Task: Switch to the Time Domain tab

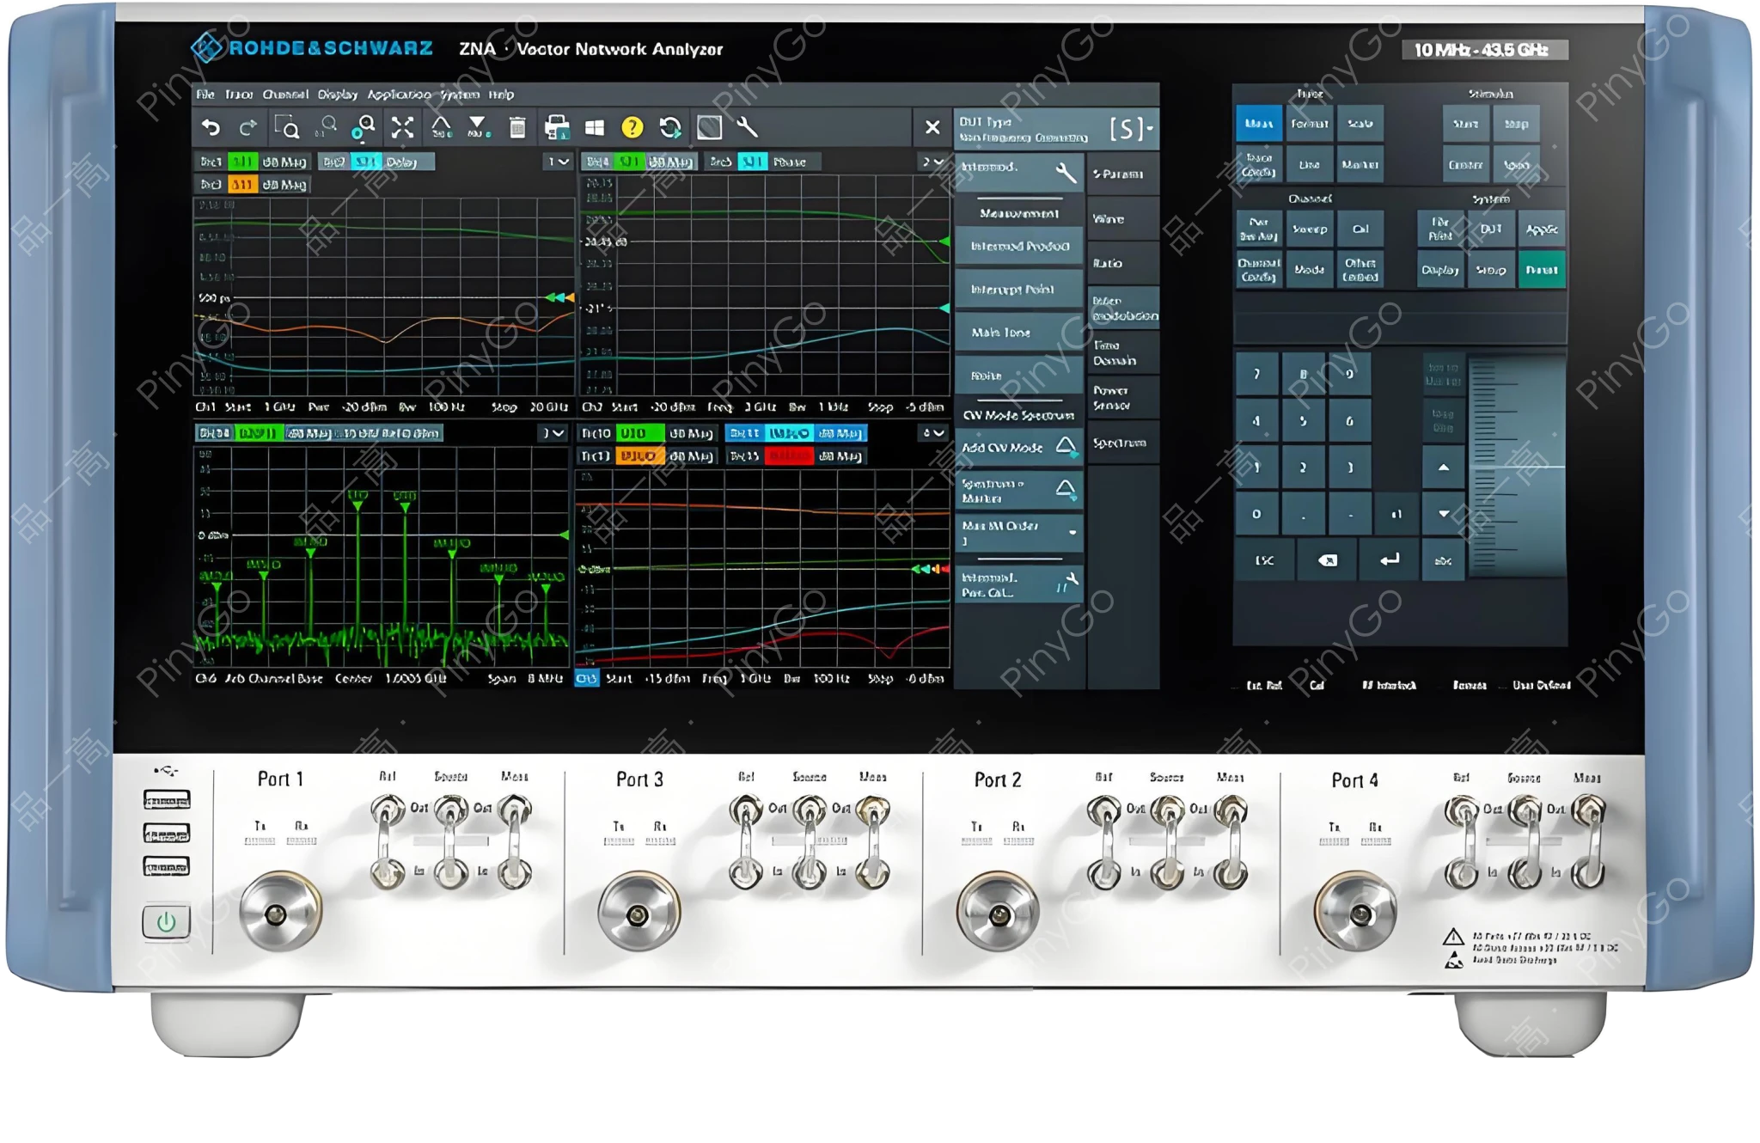Action: 1121,352
